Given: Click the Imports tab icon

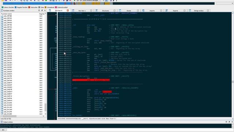Looking at the screenshot, I should pyautogui.click(x=143, y=11).
